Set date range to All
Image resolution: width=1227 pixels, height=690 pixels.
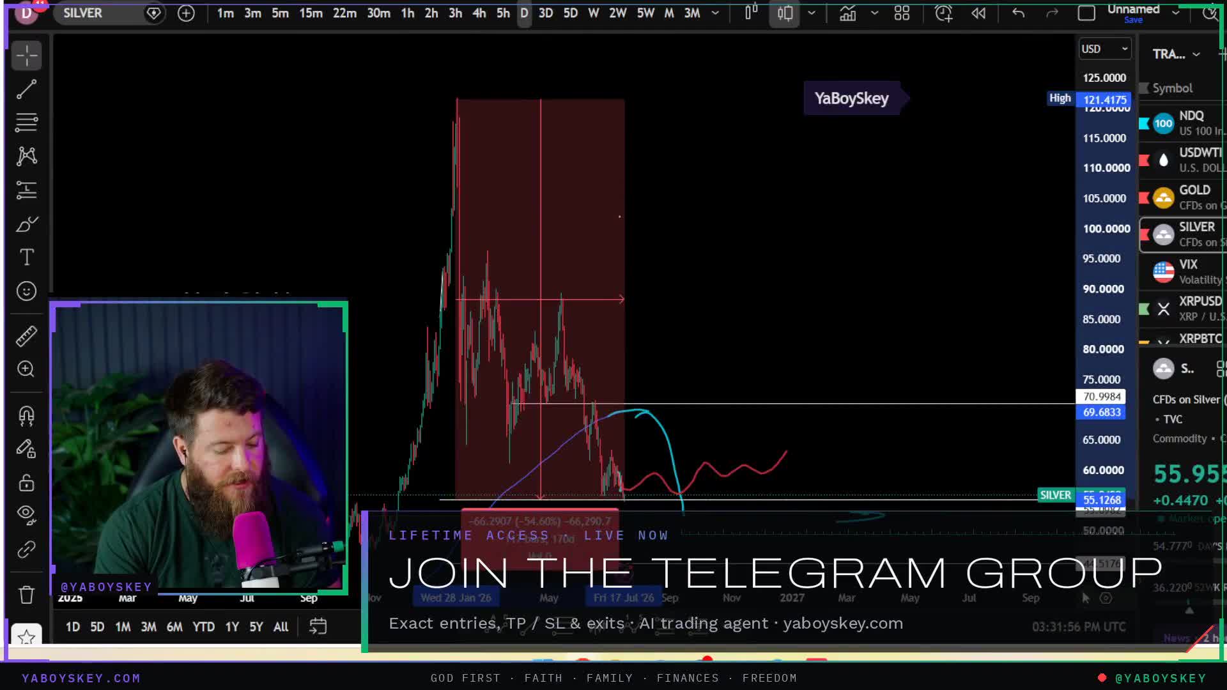(x=281, y=627)
